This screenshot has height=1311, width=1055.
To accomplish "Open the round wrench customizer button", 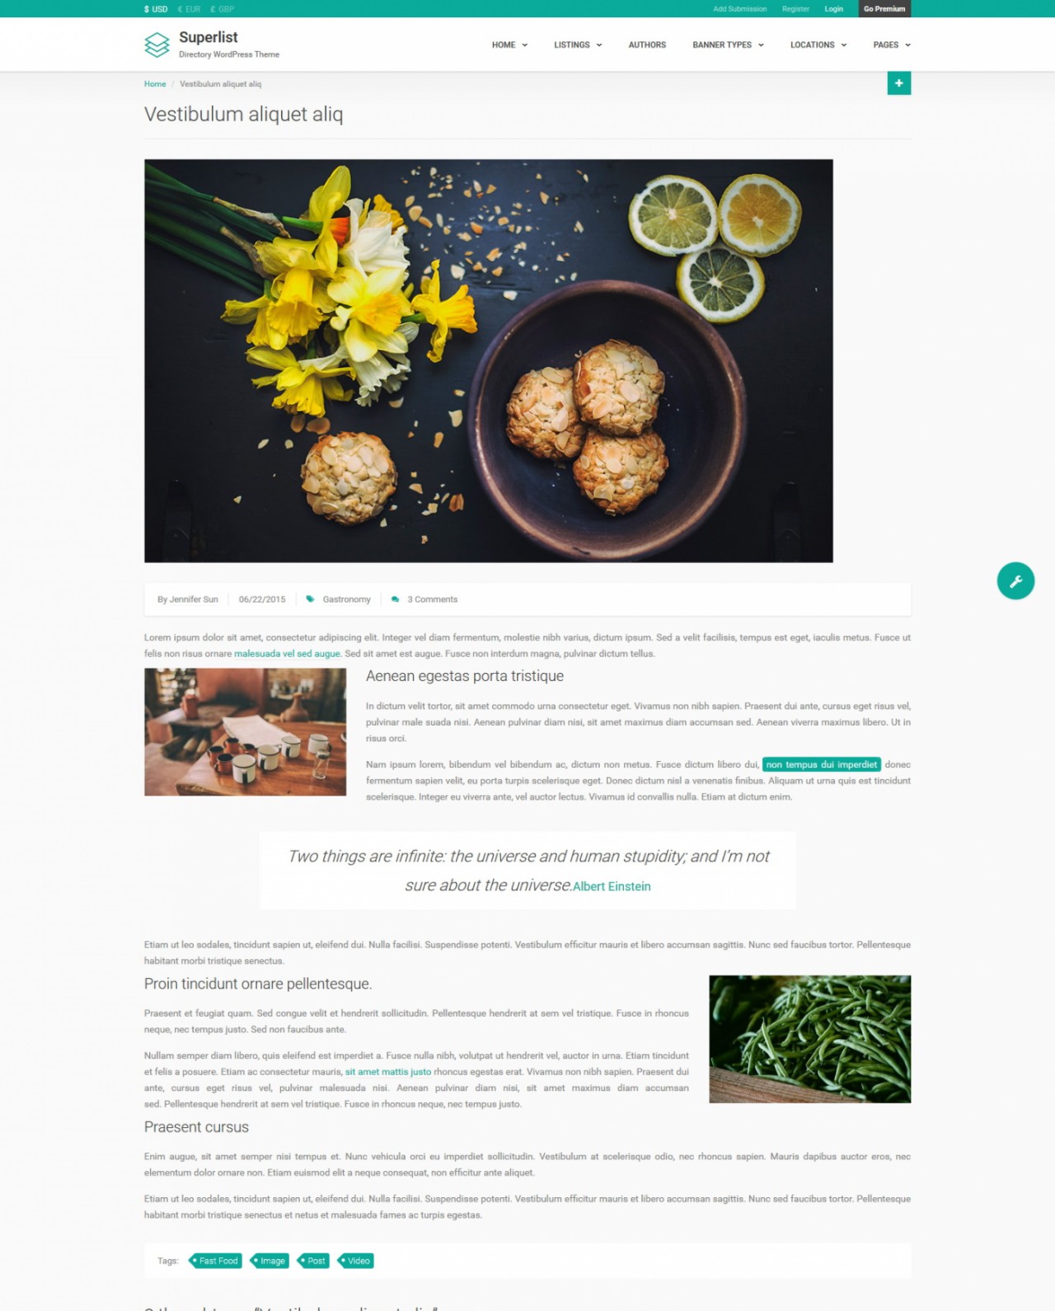I will point(1015,580).
